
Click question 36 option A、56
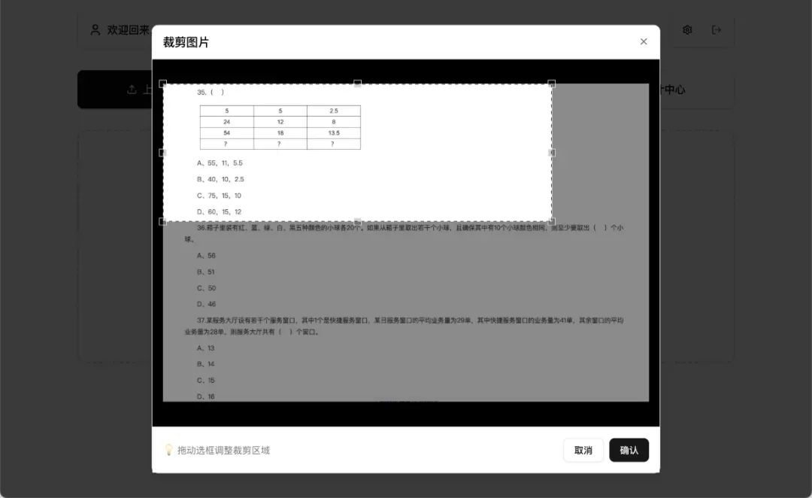[x=206, y=256]
